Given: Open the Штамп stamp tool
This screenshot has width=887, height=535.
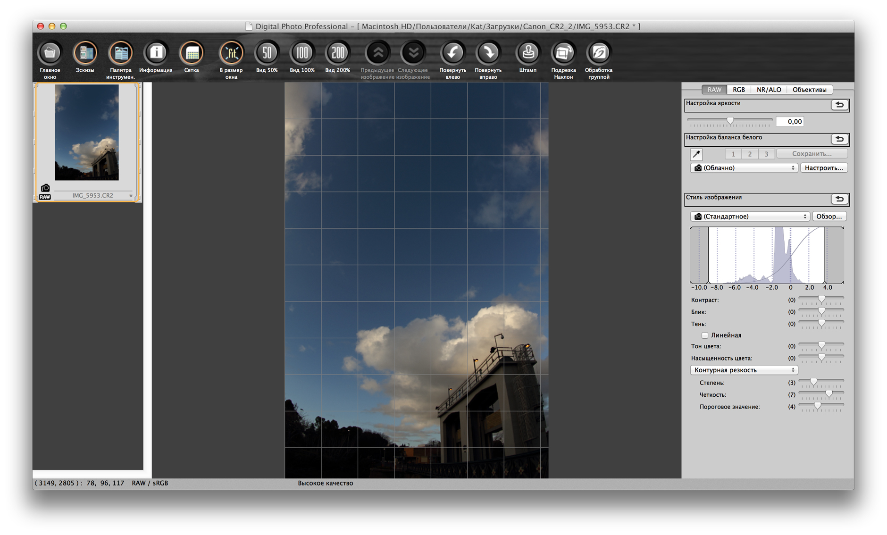Looking at the screenshot, I should point(527,53).
